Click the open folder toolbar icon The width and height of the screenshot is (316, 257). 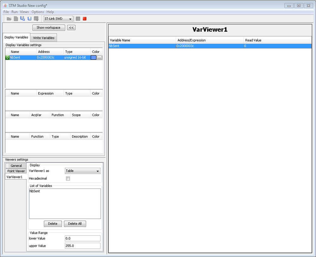pos(9,19)
